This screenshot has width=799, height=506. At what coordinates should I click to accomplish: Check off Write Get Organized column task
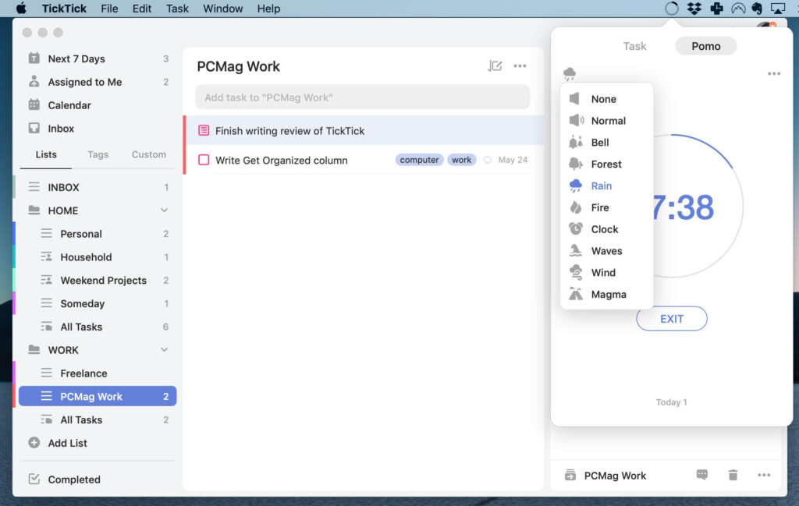click(204, 160)
